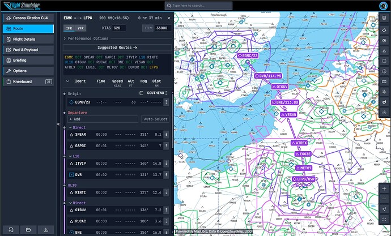
Task: Click the Suggested Routes button
Action: point(117,48)
